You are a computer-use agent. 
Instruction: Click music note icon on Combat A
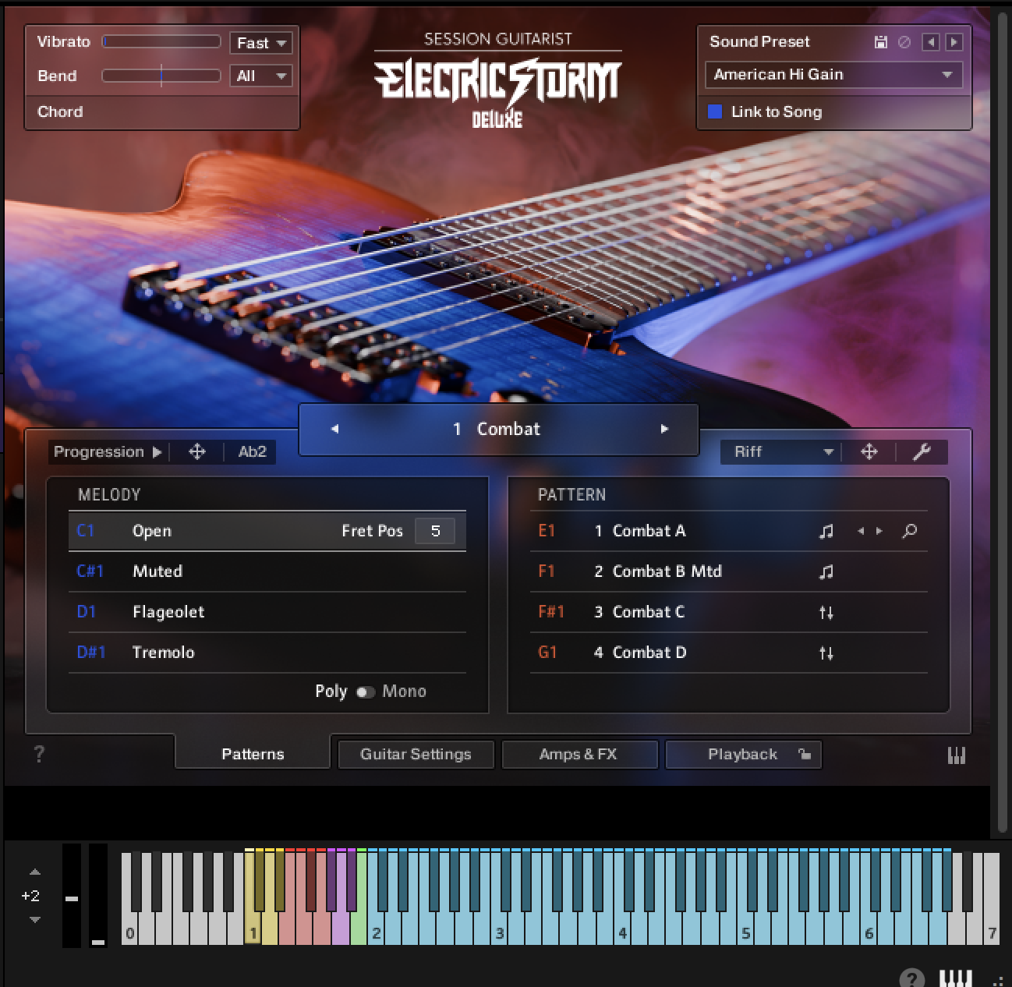(x=826, y=532)
